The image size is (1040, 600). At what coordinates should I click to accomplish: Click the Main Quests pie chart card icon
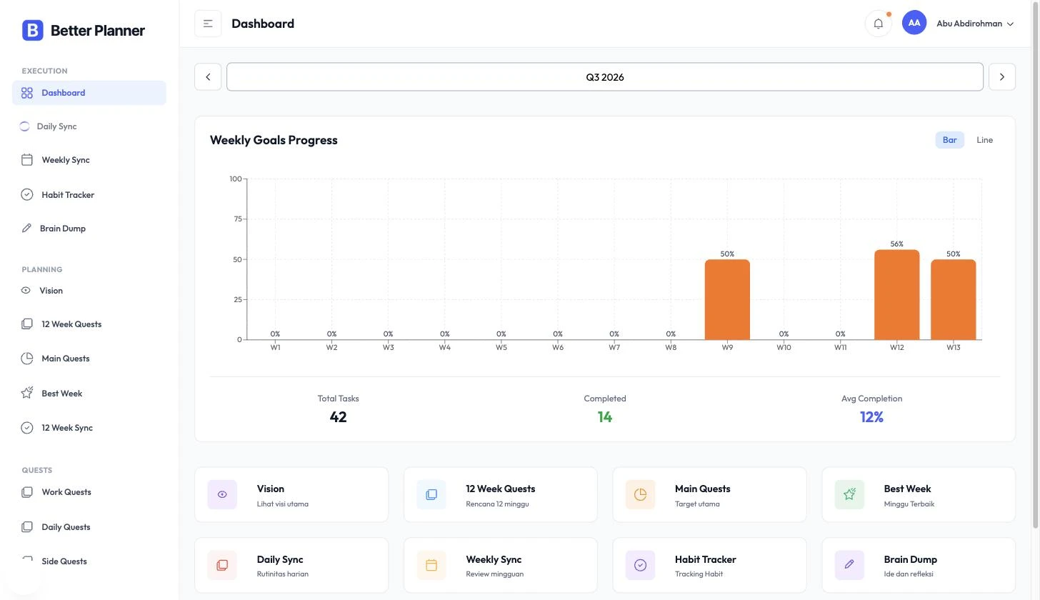pyautogui.click(x=640, y=494)
